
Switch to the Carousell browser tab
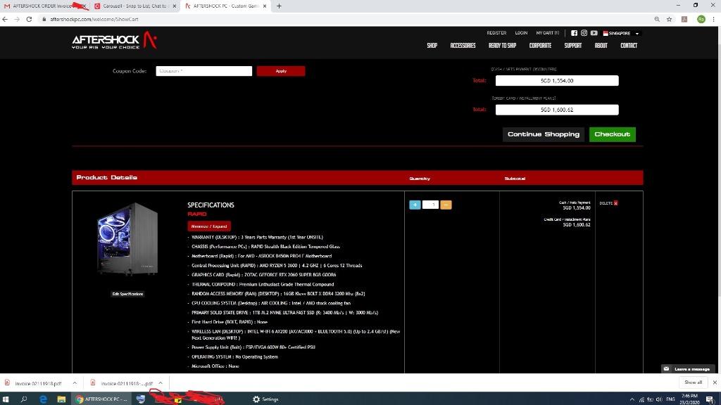pyautogui.click(x=134, y=6)
